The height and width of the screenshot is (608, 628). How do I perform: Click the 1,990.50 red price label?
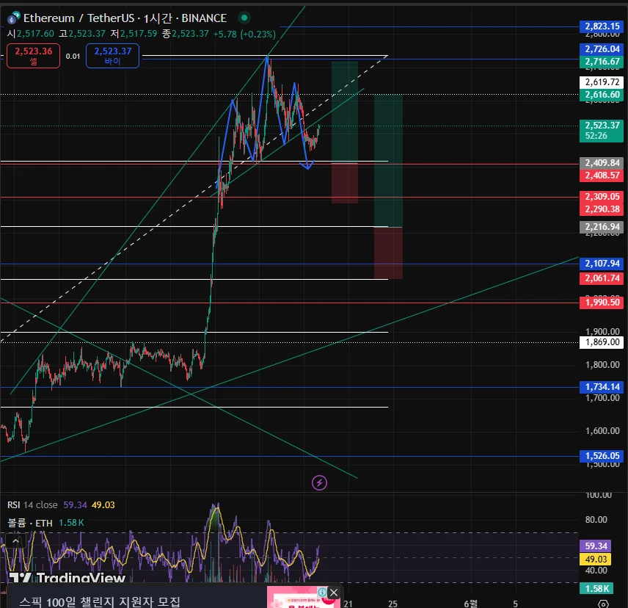[602, 303]
